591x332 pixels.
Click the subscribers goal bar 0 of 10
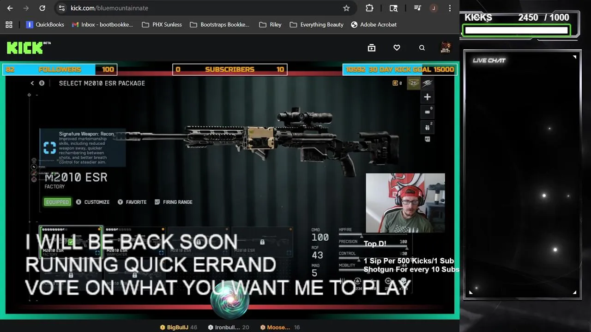pos(230,69)
